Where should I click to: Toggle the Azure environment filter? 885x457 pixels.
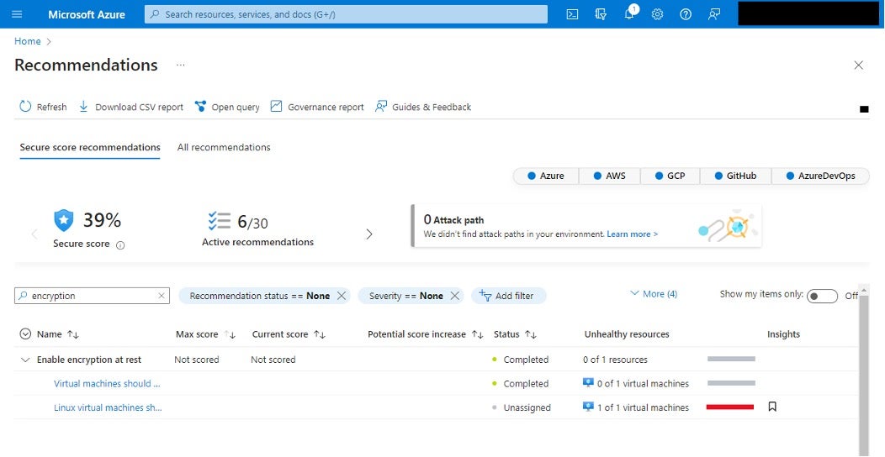point(546,176)
